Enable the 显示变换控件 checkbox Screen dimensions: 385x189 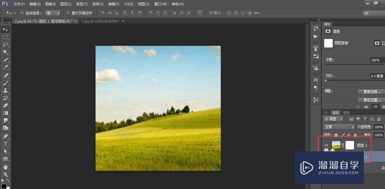click(x=68, y=13)
